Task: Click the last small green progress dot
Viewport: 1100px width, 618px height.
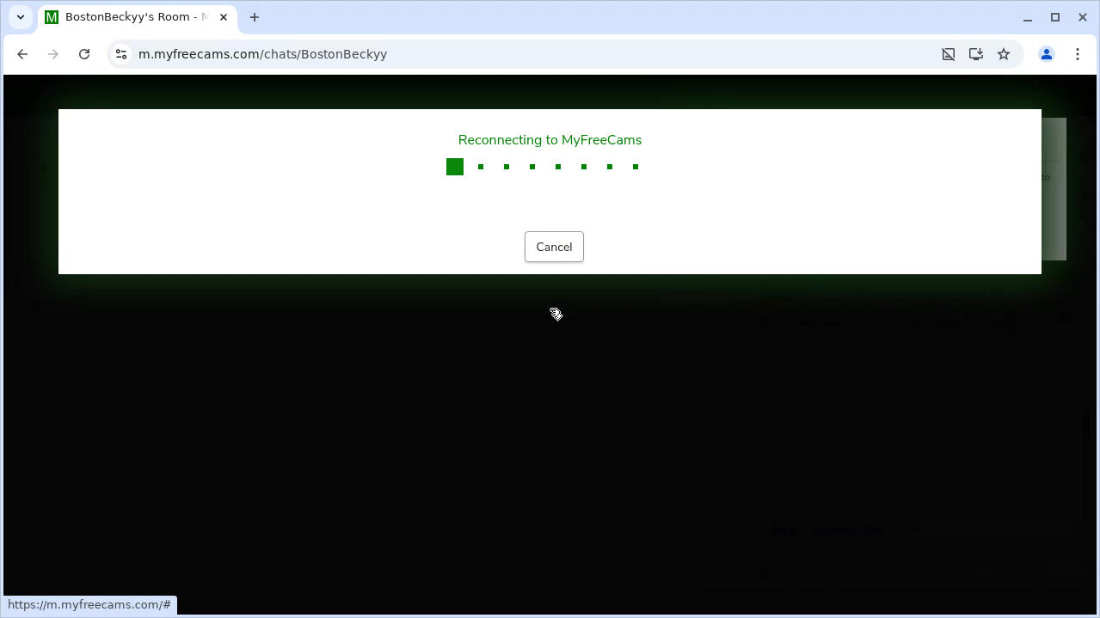Action: point(636,167)
